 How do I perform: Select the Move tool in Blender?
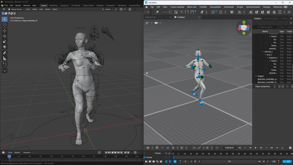click(x=5, y=30)
